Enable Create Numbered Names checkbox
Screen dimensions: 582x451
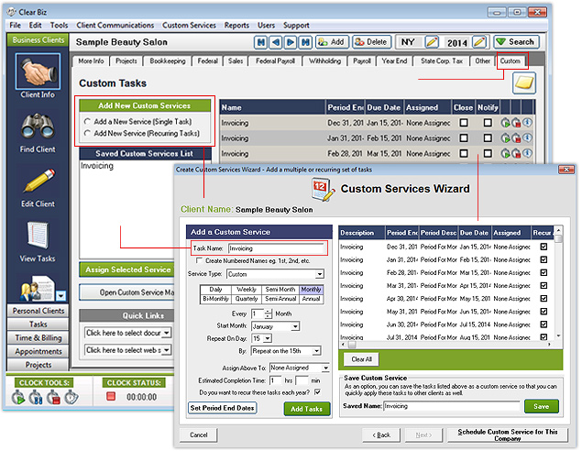point(199,260)
